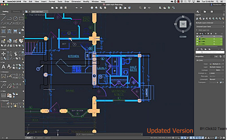Viewport: 227px width, 140px height.
Task: Choose the Multiline Text tool
Action: point(4,66)
